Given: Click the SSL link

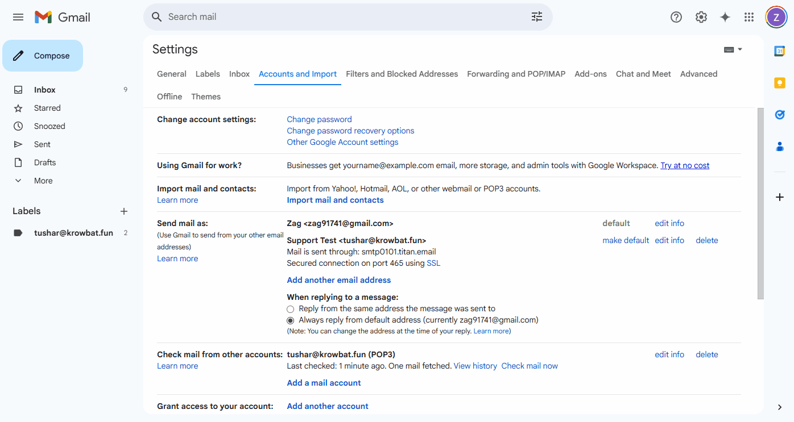Looking at the screenshot, I should coord(433,263).
